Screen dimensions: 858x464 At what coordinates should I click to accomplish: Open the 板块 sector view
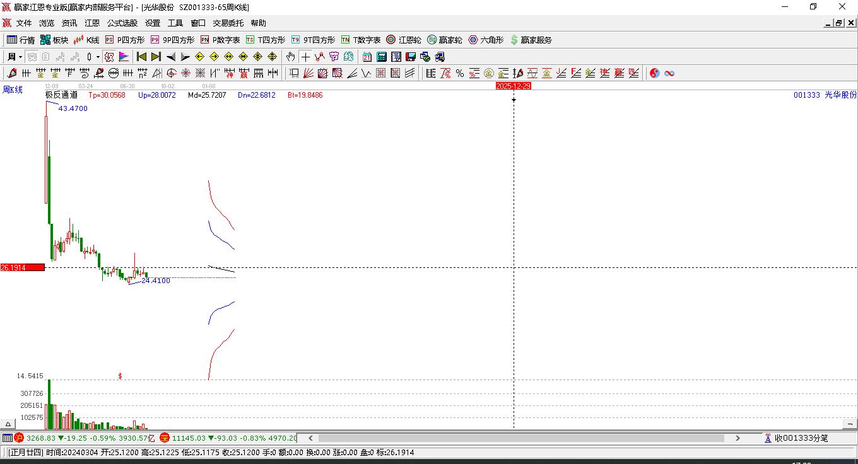(54, 40)
